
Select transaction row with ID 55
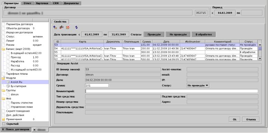(x=156, y=52)
